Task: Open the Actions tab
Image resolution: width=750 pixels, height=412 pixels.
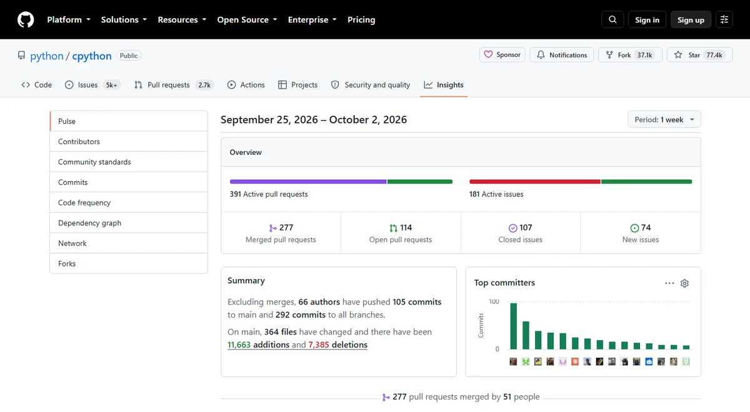Action: (246, 85)
